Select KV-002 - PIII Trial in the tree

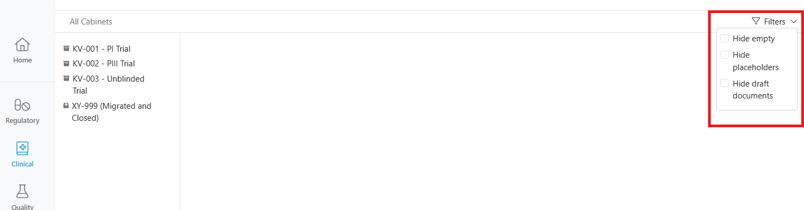click(x=104, y=64)
